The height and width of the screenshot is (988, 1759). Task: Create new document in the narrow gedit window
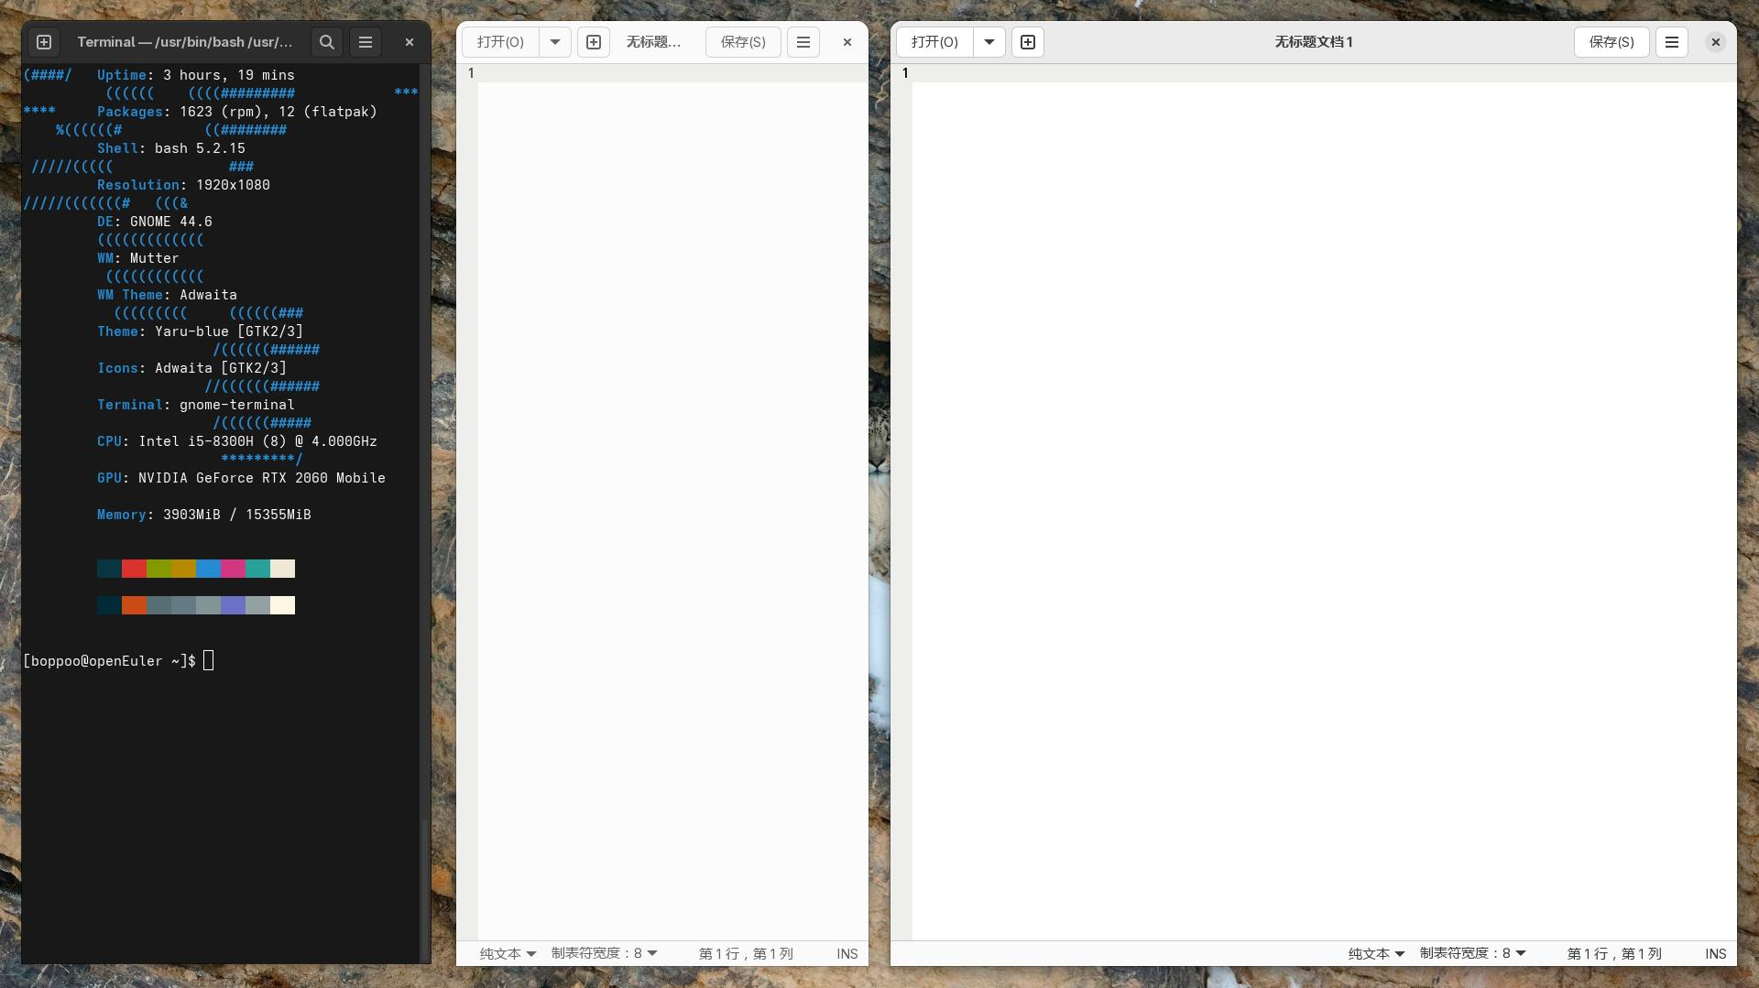(x=594, y=42)
